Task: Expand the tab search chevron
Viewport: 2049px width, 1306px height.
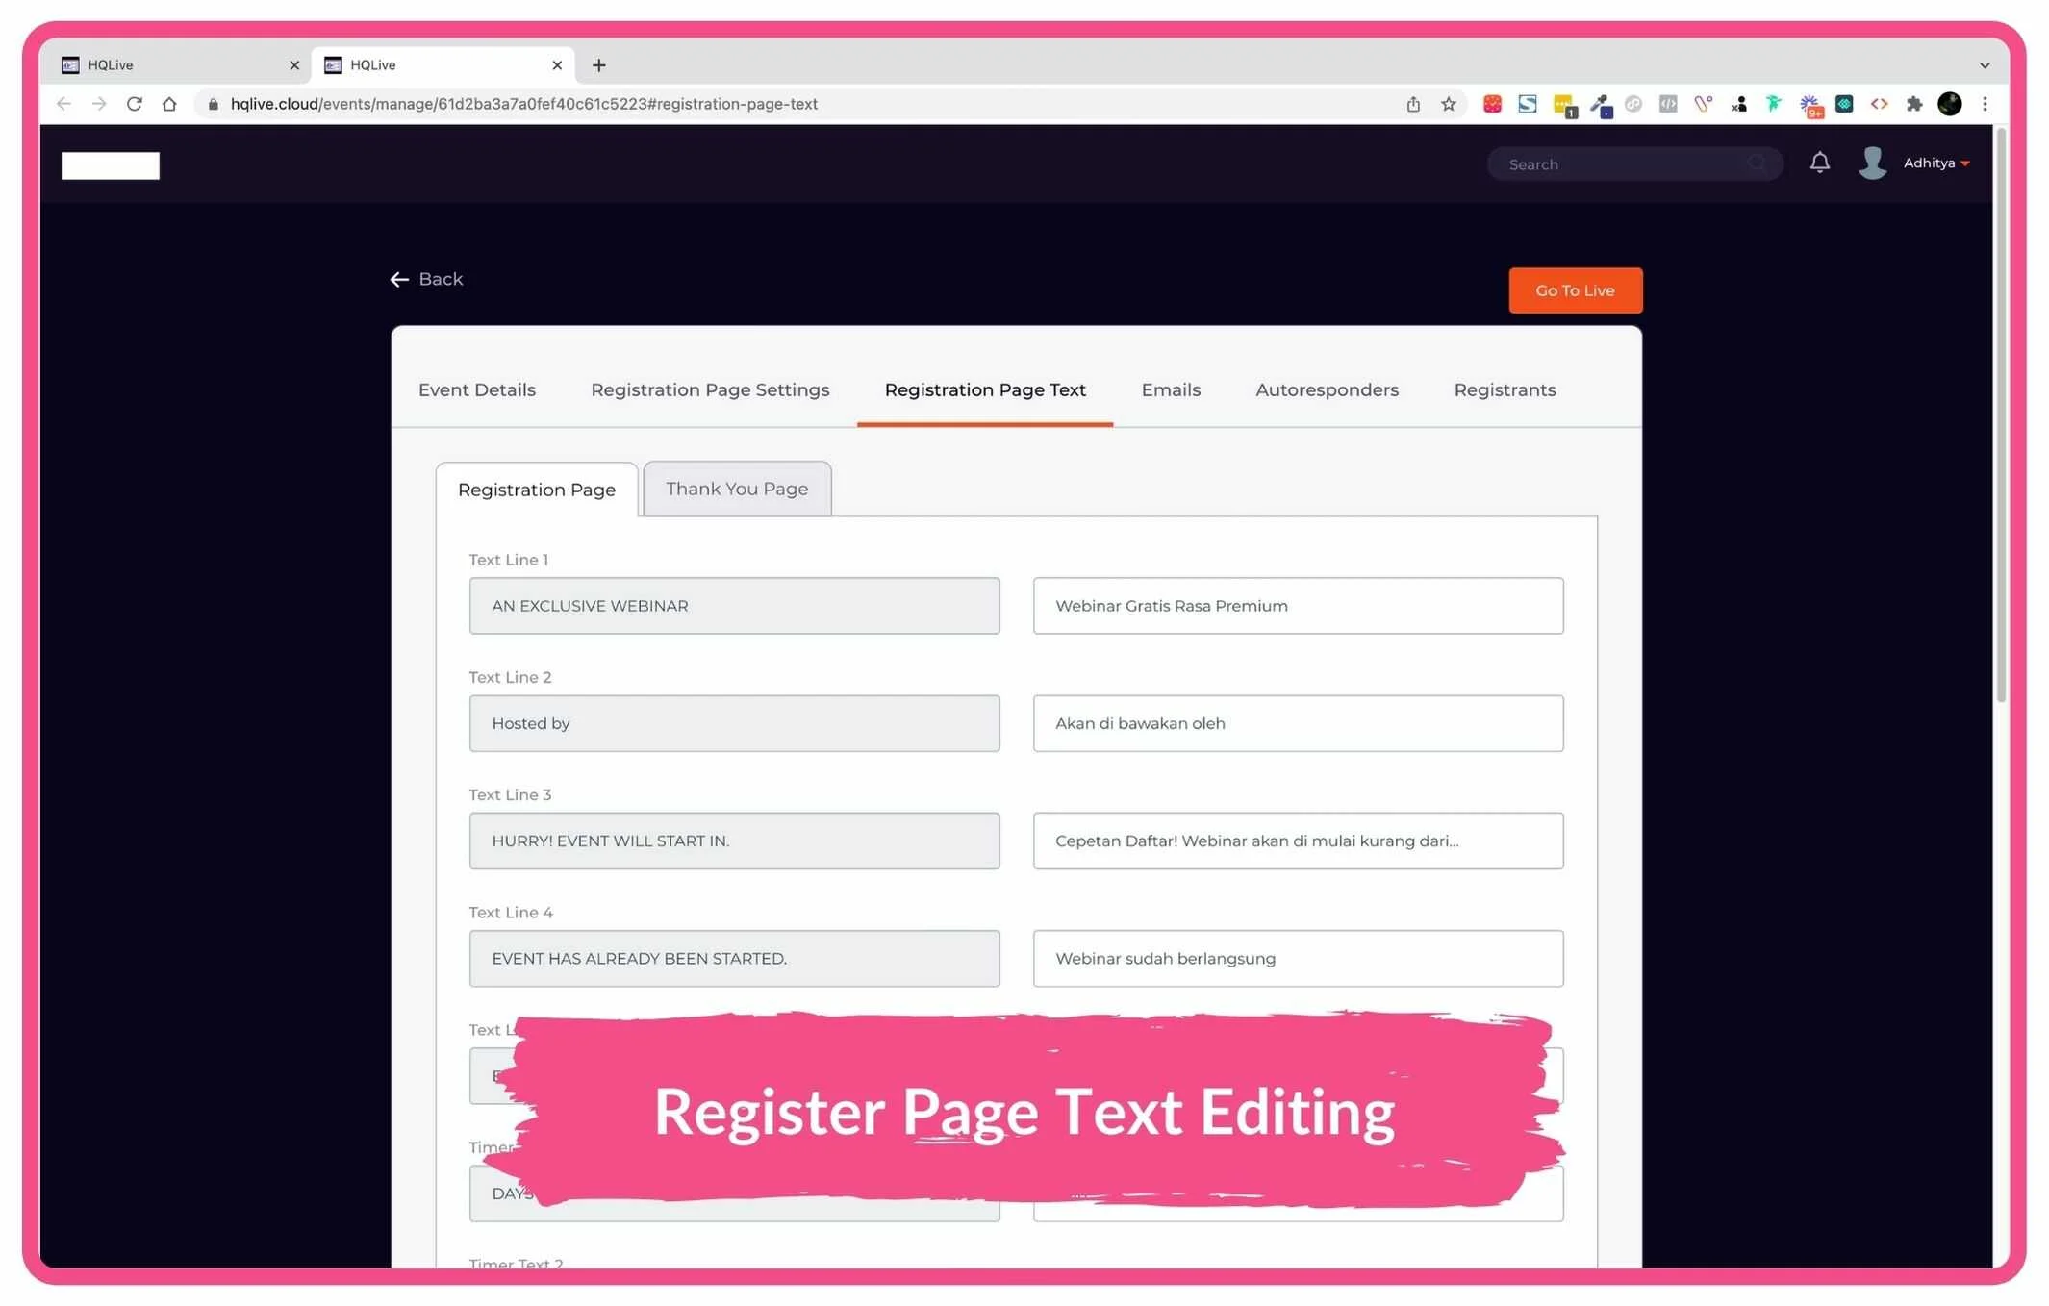Action: [x=1984, y=65]
